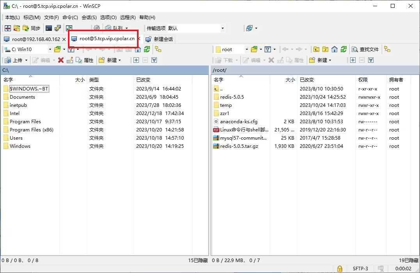Go to remote home directory icon
Viewport: 420px width, 273px height.
[x=334, y=49]
